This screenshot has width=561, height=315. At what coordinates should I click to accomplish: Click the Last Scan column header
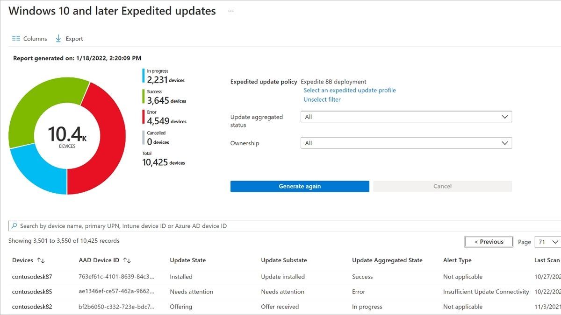point(547,260)
